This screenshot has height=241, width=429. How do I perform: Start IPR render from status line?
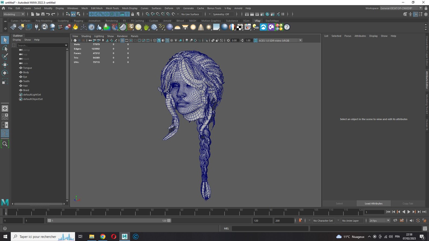(x=257, y=14)
